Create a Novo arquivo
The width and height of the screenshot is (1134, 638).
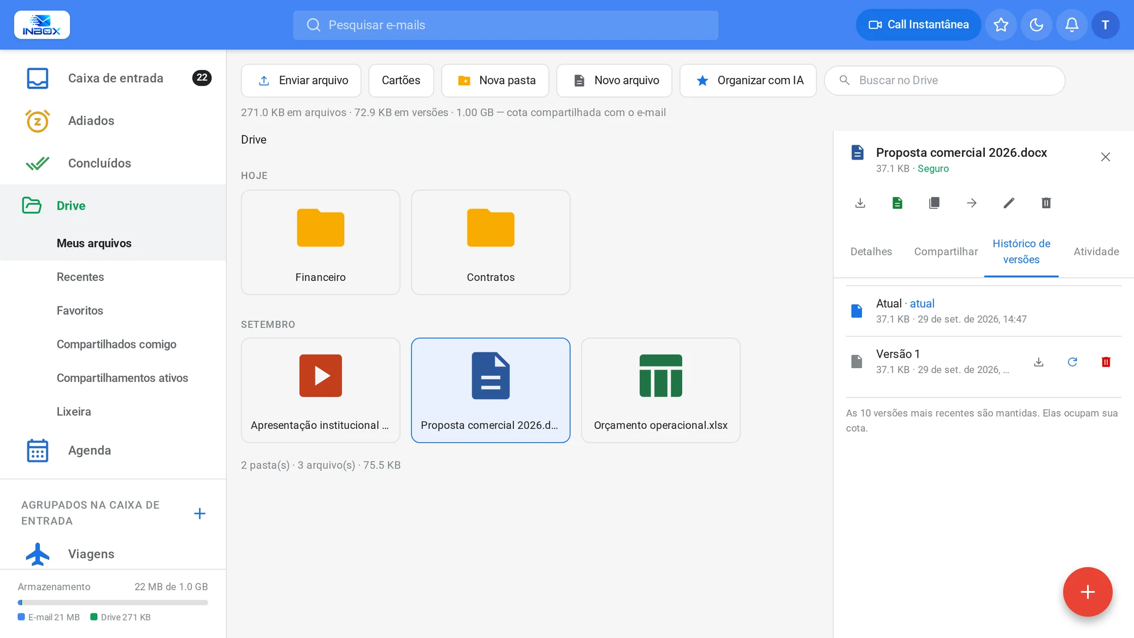[615, 80]
